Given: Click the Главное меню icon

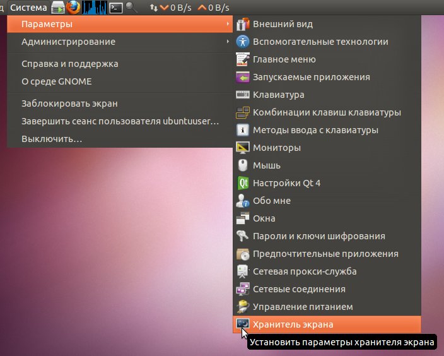Looking at the screenshot, I should (x=243, y=59).
